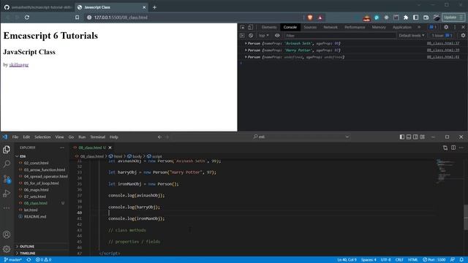Open the Terminal menu in VS Code
The height and width of the screenshot is (263, 468).
point(97,137)
